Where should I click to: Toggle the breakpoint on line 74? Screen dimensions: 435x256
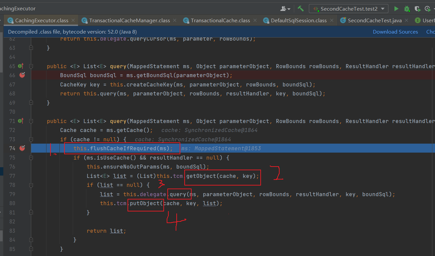coord(22,148)
